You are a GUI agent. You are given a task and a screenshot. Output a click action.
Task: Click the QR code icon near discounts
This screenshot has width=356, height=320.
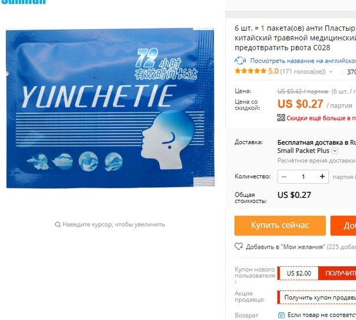point(281,117)
